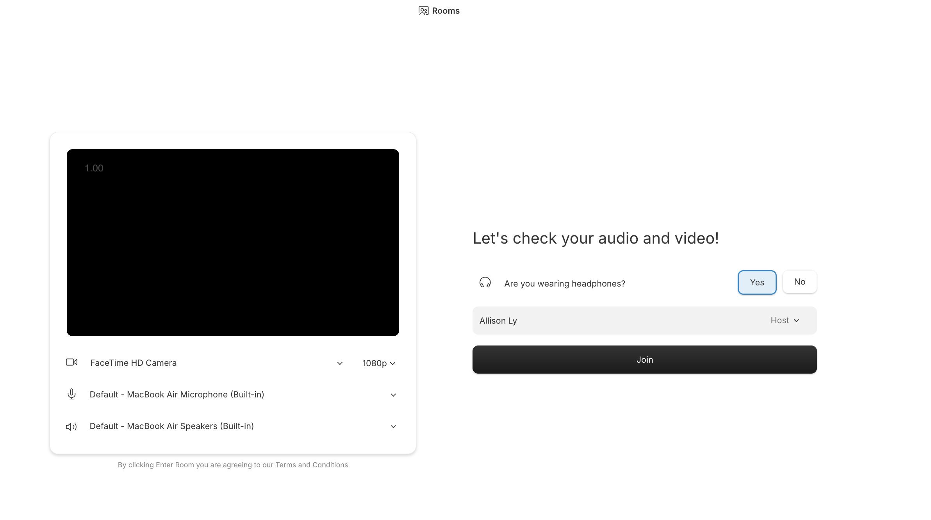The height and width of the screenshot is (520, 931).
Task: Expand the MacBook Air Speakers dropdown
Action: [x=393, y=427]
